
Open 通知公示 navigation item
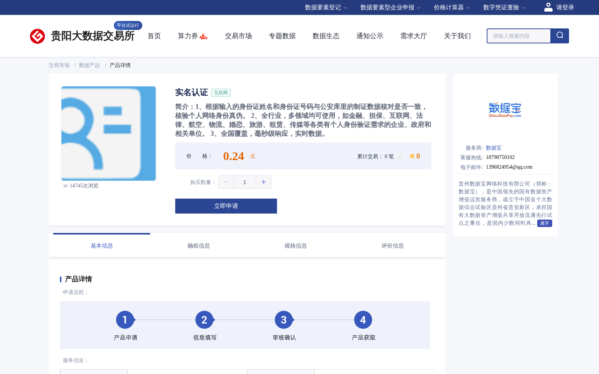[370, 36]
